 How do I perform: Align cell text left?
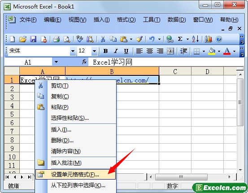click(x=139, y=51)
